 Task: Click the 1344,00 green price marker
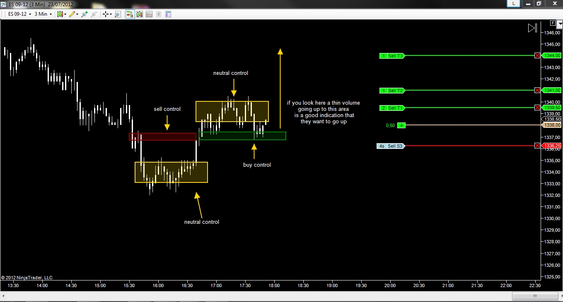[x=552, y=55]
